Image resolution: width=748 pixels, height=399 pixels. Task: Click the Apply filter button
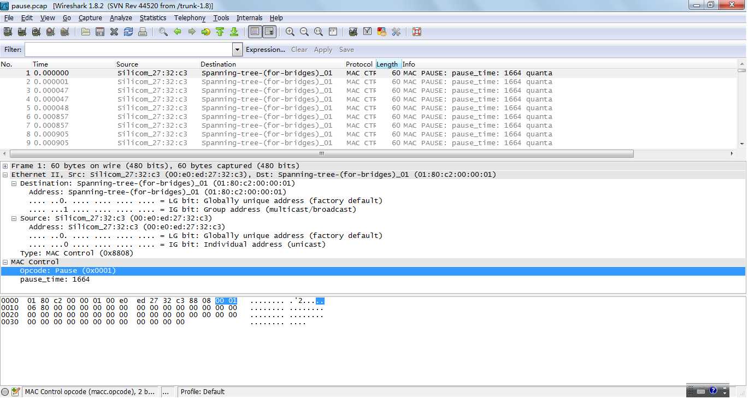(x=323, y=49)
